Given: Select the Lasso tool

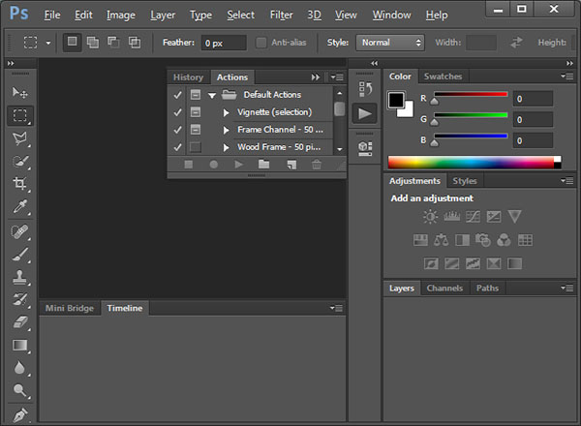Looking at the screenshot, I should click(x=19, y=138).
